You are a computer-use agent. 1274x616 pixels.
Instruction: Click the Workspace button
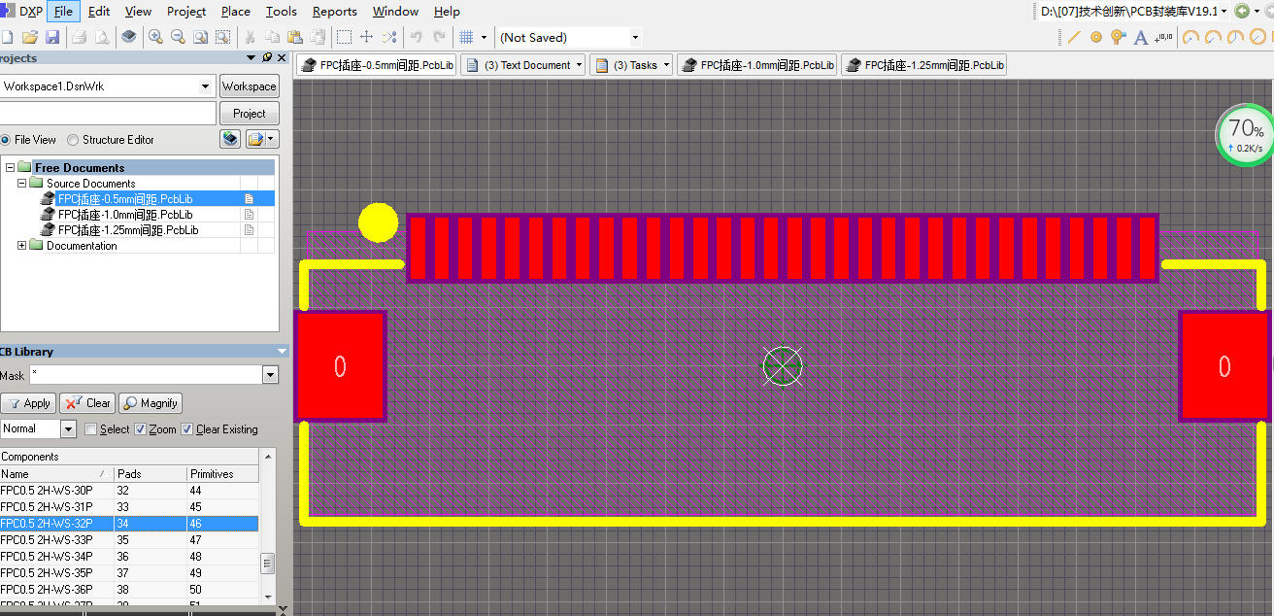[x=250, y=86]
